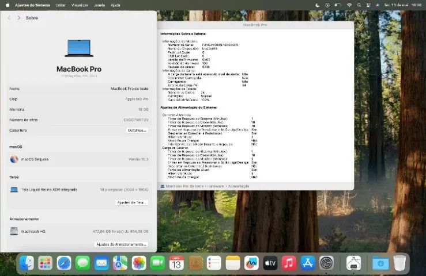
Task: Click the Memória row in Sobre
Action: coord(79,109)
